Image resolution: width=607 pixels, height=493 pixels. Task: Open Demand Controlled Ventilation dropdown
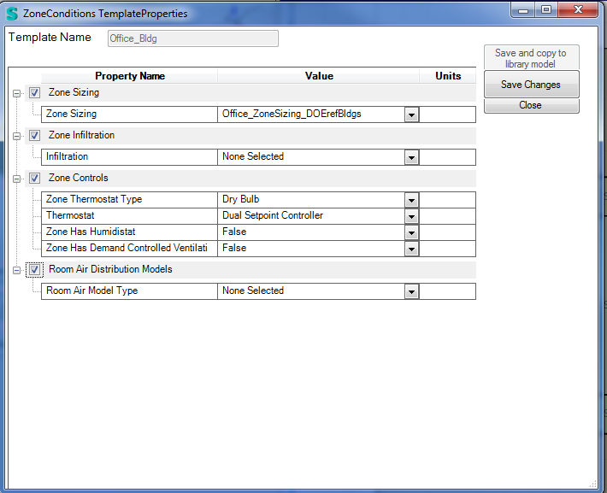(x=411, y=249)
